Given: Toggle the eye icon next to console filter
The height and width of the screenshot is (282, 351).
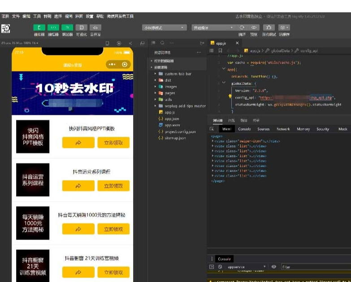Looking at the screenshot, I should [x=273, y=267].
